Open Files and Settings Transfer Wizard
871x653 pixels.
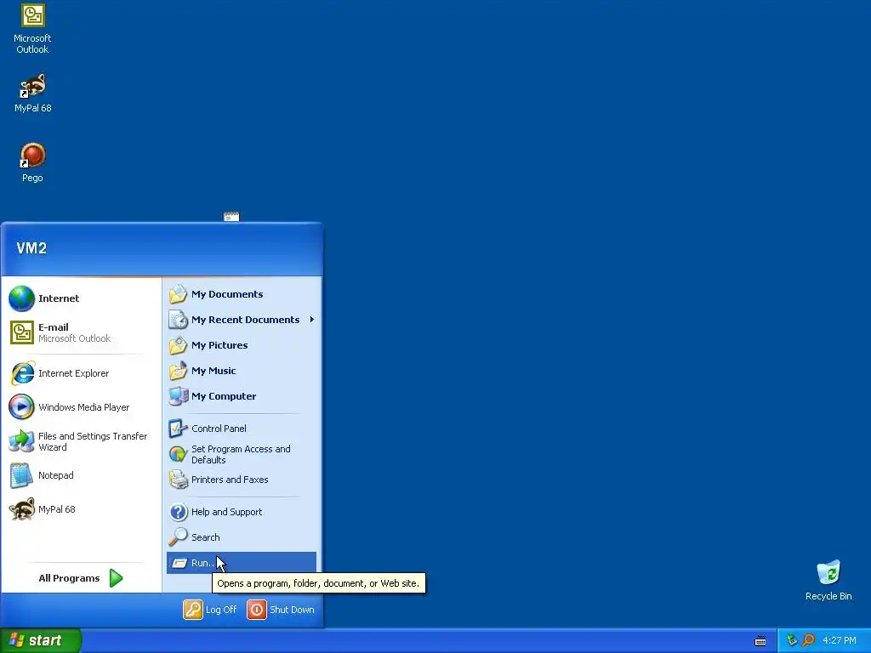(x=83, y=441)
